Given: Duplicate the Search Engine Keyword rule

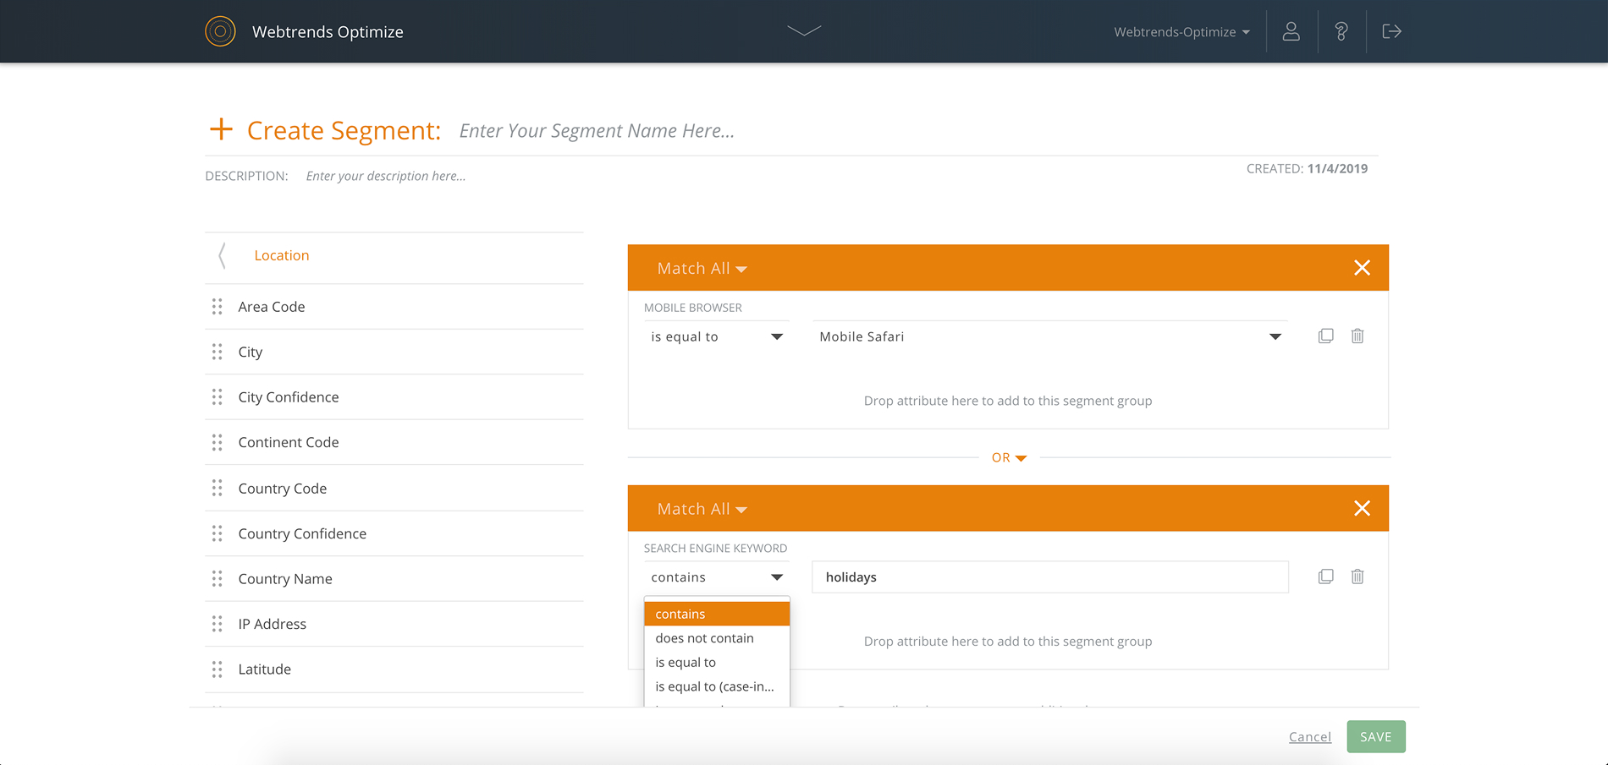Looking at the screenshot, I should 1325,576.
